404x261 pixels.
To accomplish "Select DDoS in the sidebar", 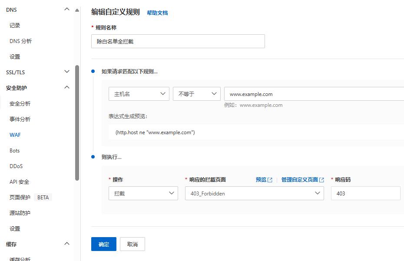I will (x=16, y=166).
